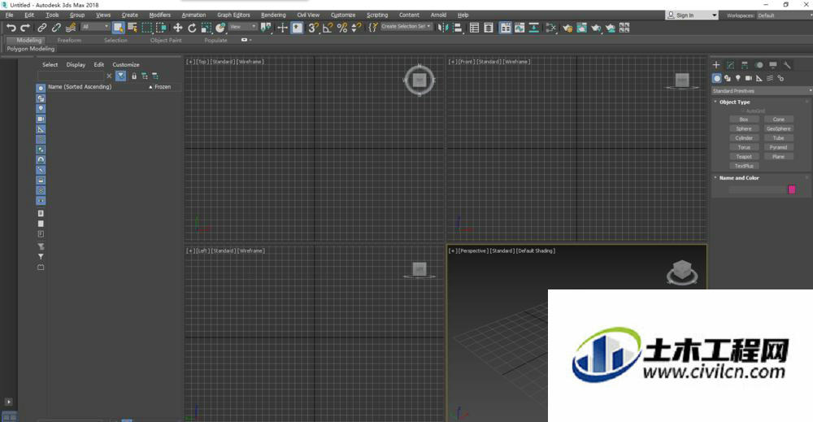Switch to the Modify command panel tab
The width and height of the screenshot is (813, 422).
730,65
